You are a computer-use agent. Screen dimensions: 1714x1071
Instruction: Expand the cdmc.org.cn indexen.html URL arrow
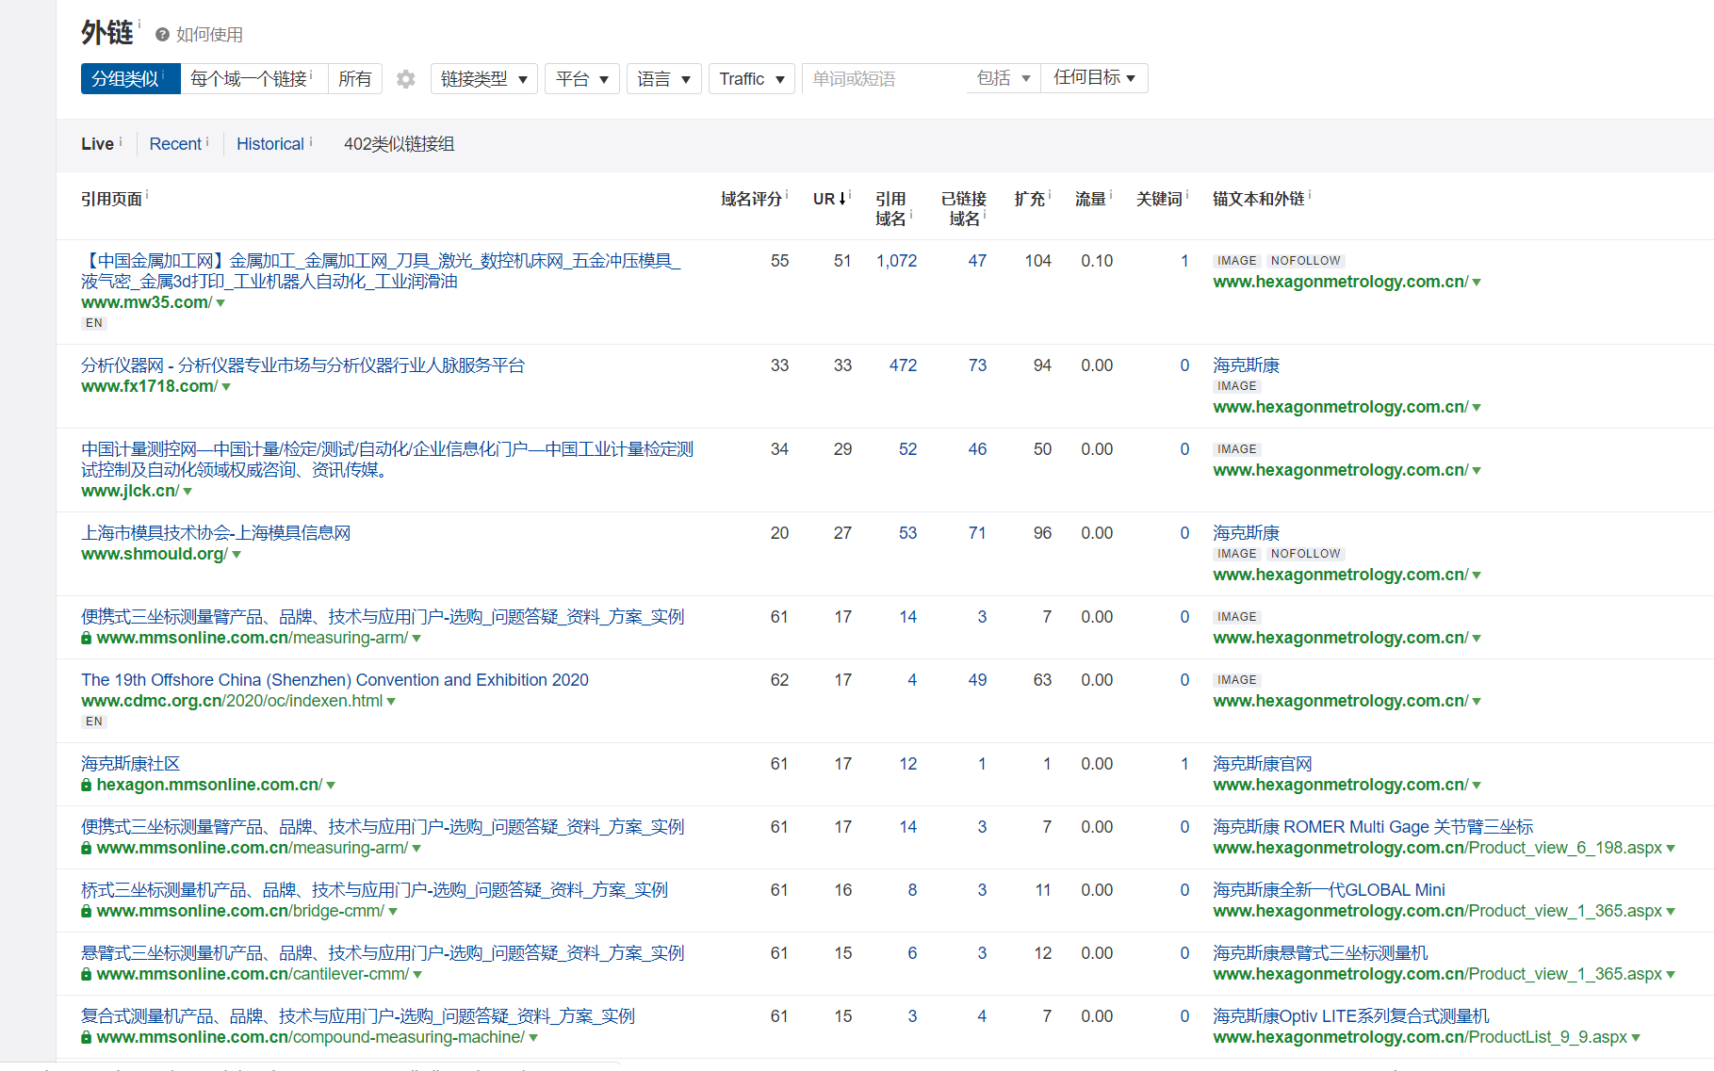tap(391, 702)
